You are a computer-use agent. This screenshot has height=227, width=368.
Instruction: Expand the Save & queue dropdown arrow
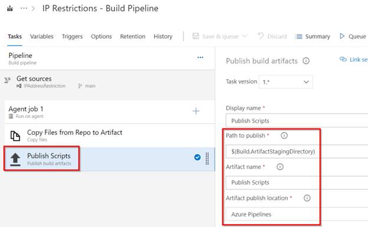245,36
